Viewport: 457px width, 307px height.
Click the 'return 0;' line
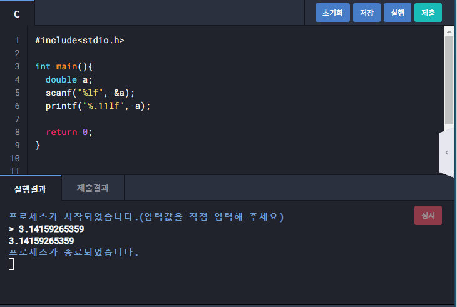click(69, 132)
